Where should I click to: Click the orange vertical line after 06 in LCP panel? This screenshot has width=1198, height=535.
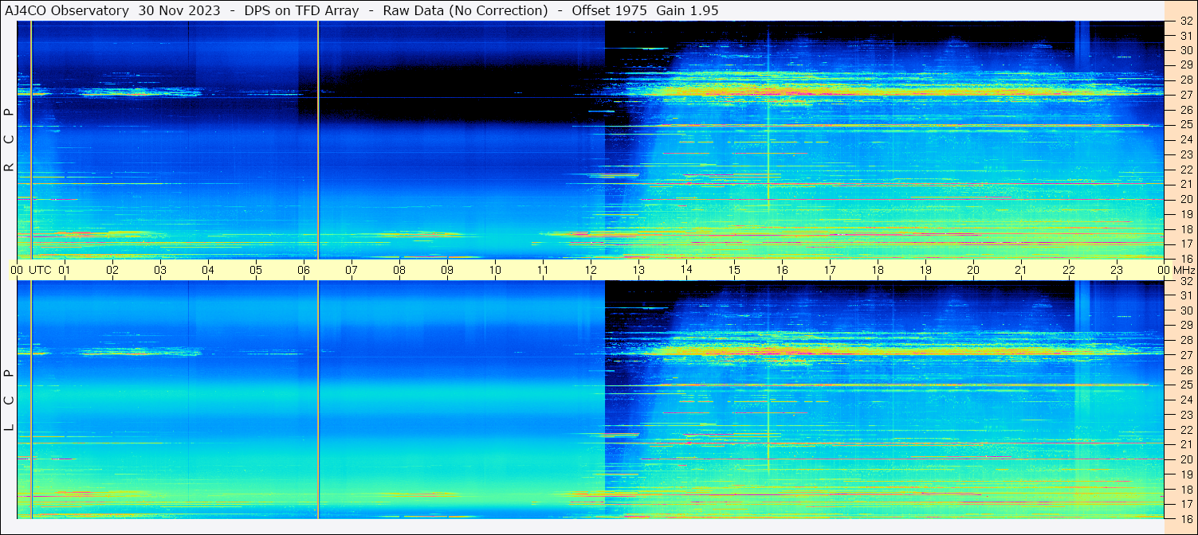click(x=318, y=400)
